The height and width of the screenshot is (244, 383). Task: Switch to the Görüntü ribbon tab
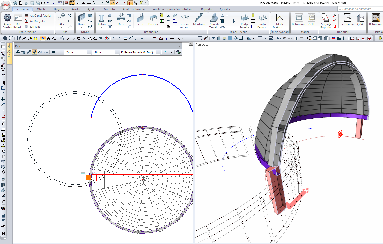[x=109, y=9]
